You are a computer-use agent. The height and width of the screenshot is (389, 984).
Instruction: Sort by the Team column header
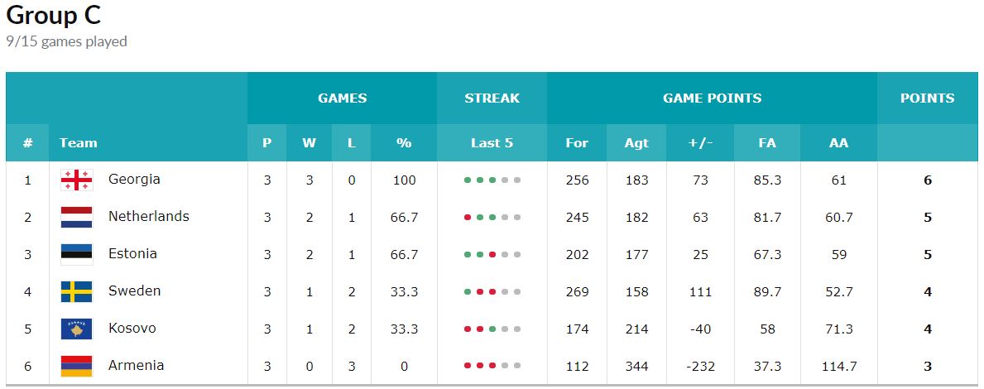pyautogui.click(x=79, y=143)
